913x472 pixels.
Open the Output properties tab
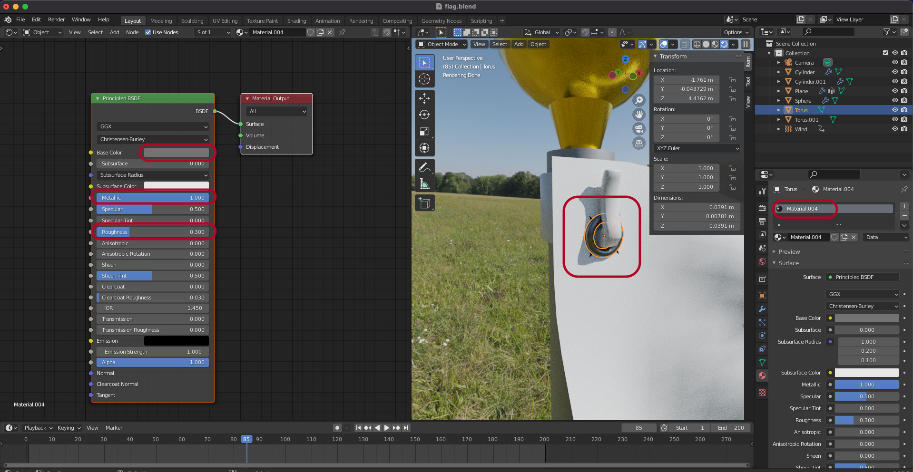point(762,222)
